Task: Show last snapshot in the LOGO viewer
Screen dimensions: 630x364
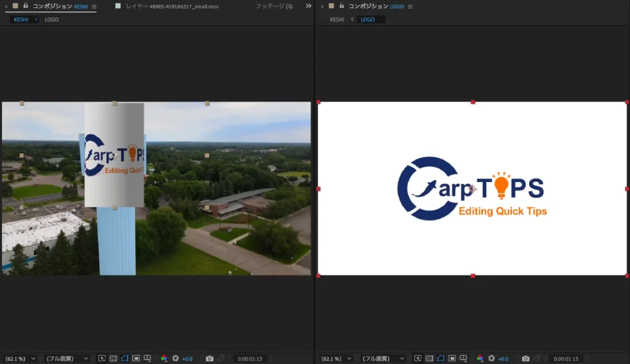Action: 537,358
